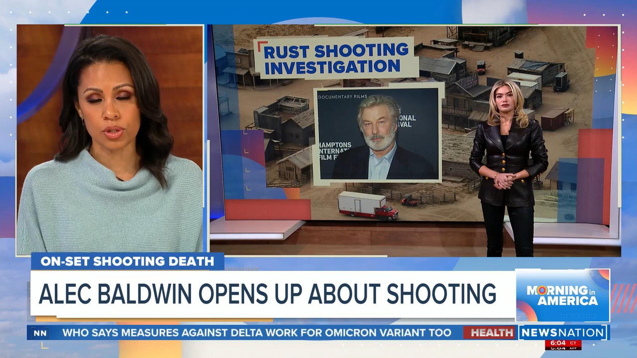Click the 'Rust Shooting Investigation' title graphic
The height and width of the screenshot is (358, 637).
pyautogui.click(x=336, y=59)
